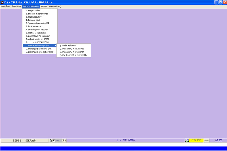The image size is (227, 151).
Task: Click the calendar icon beside date
Action: click(x=187, y=140)
